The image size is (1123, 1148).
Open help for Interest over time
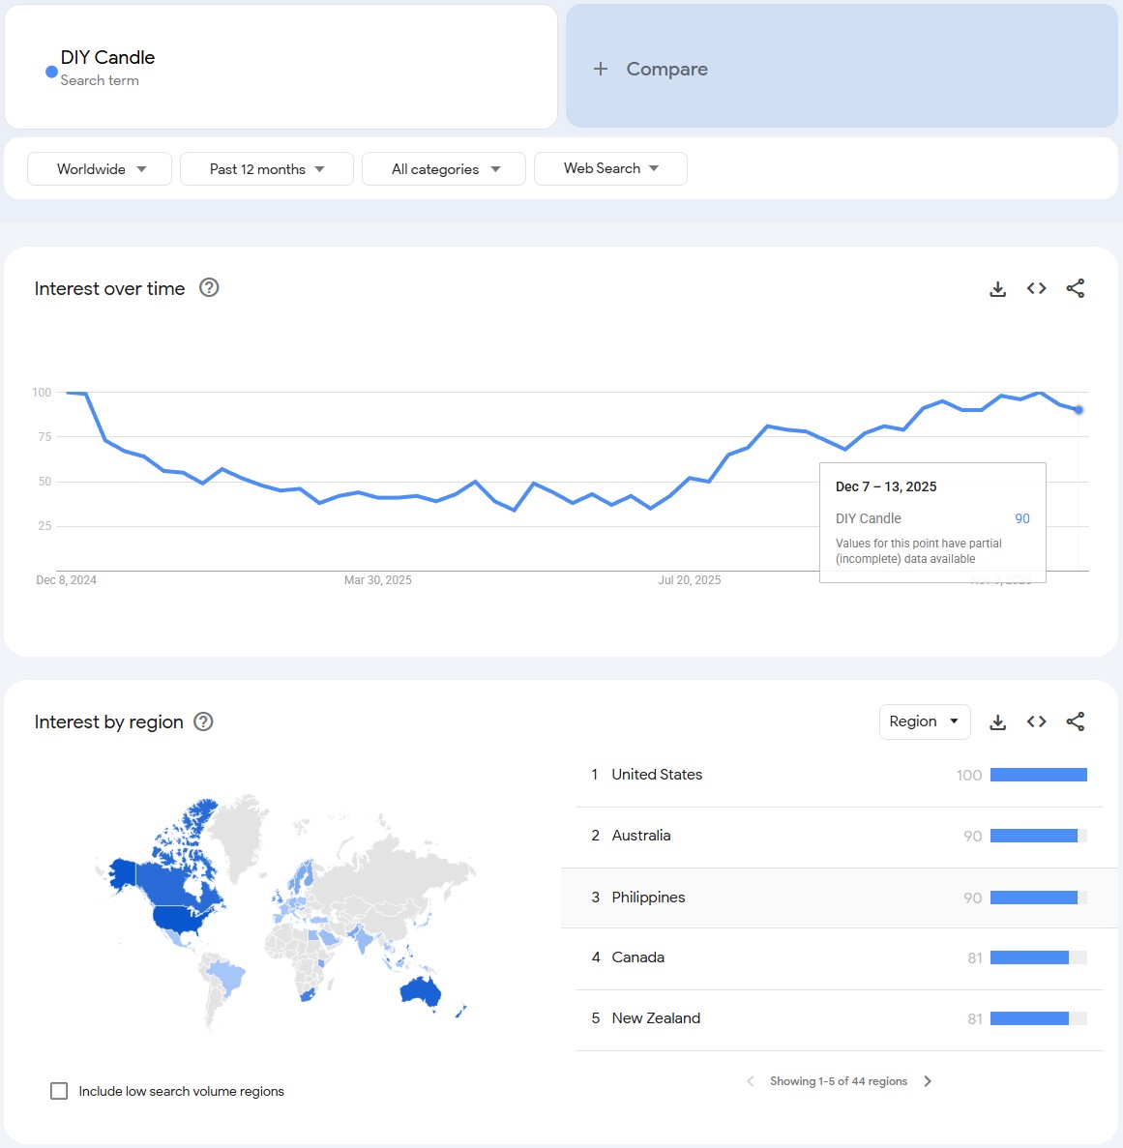pyautogui.click(x=209, y=287)
